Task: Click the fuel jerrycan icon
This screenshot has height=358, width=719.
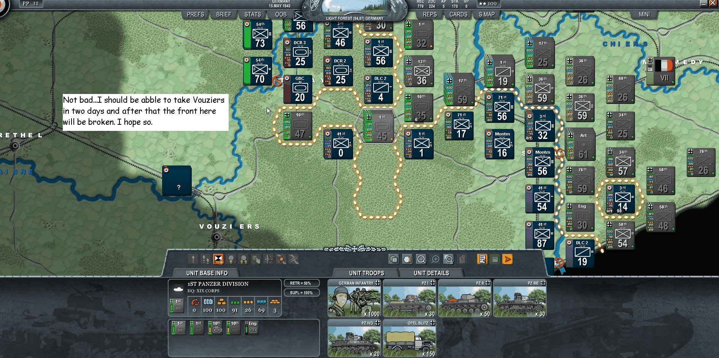Action: [462, 259]
